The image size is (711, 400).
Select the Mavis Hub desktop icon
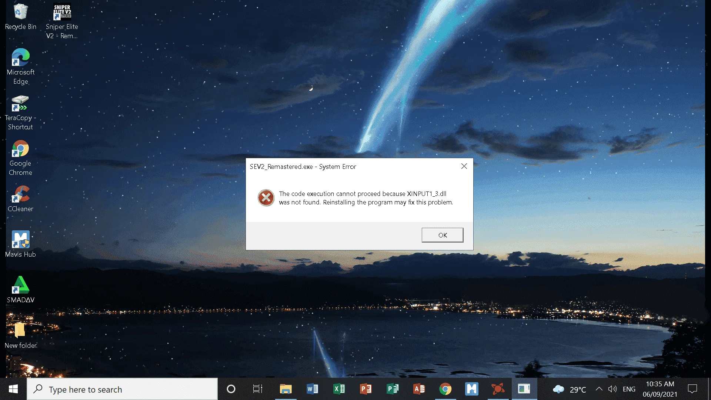tap(20, 244)
